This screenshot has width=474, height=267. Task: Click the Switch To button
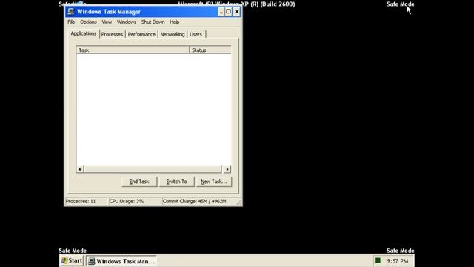(x=176, y=182)
